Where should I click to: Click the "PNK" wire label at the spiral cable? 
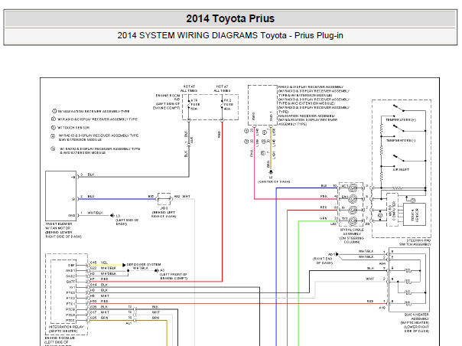point(324,197)
